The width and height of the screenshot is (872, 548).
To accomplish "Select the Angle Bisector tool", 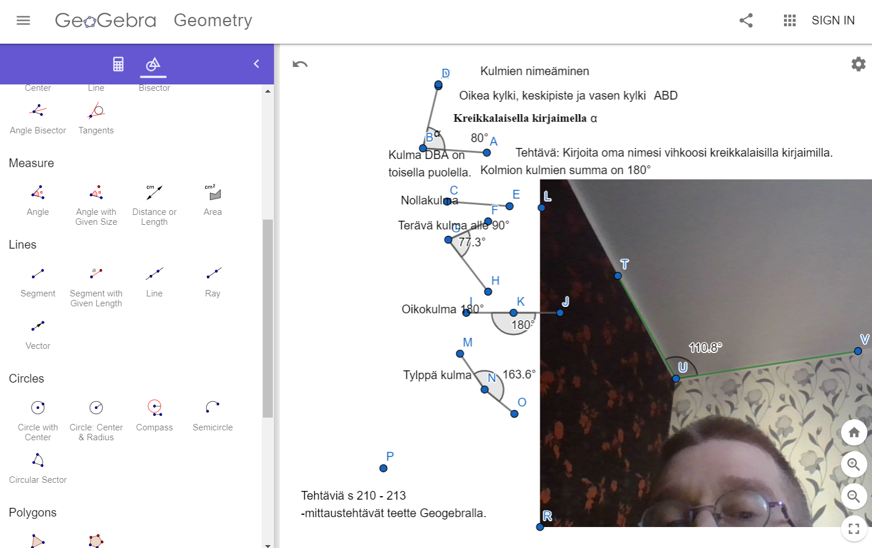I will pos(38,118).
